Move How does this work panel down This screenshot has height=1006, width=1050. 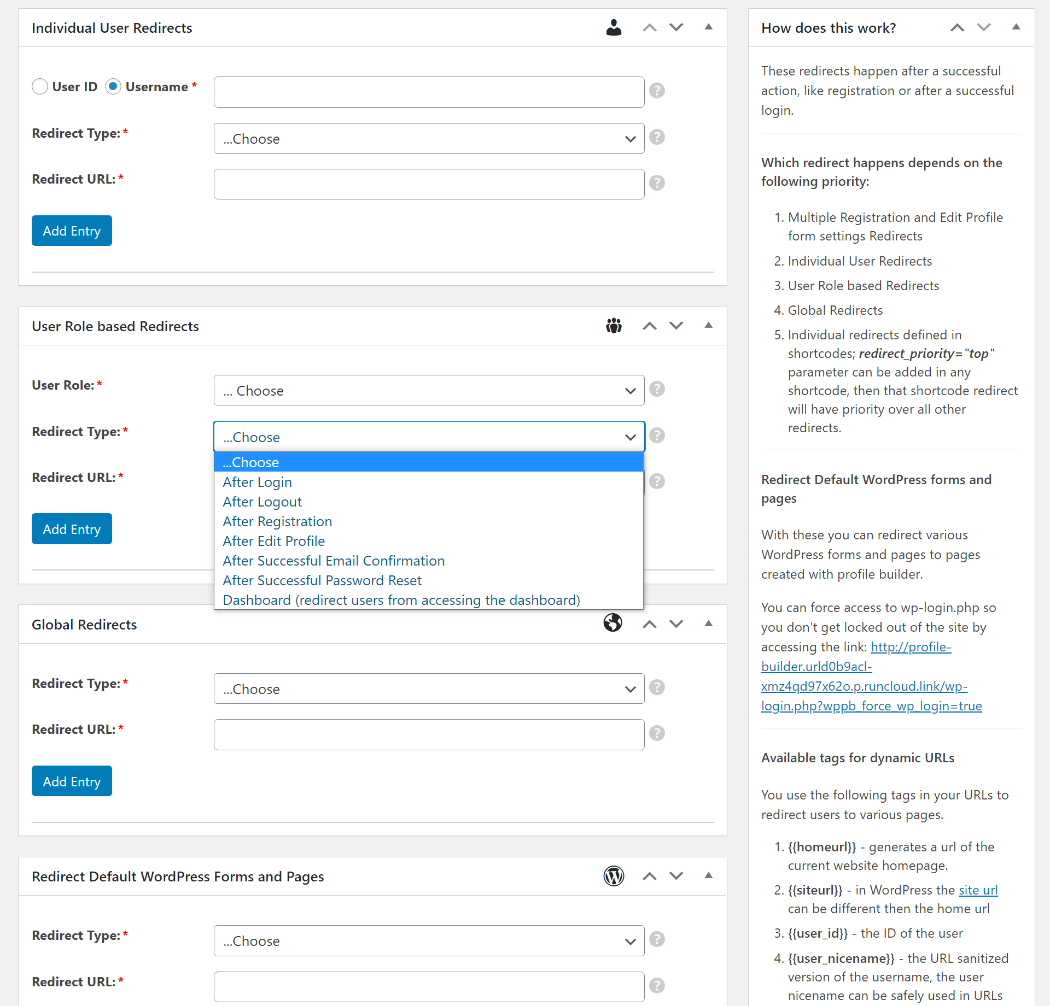tap(984, 27)
